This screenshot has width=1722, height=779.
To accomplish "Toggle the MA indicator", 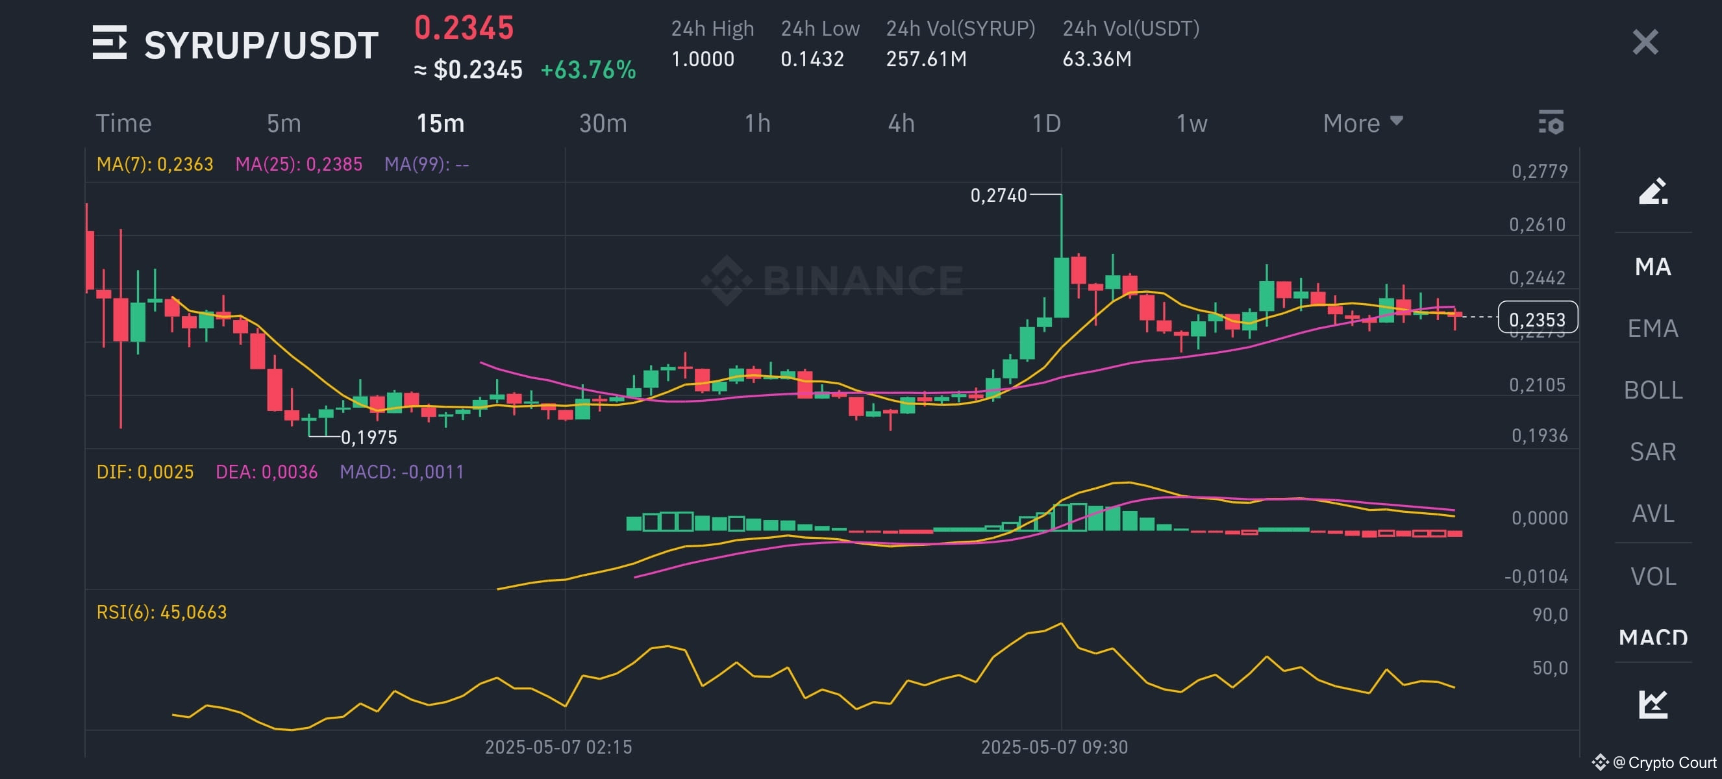I will tap(1653, 267).
